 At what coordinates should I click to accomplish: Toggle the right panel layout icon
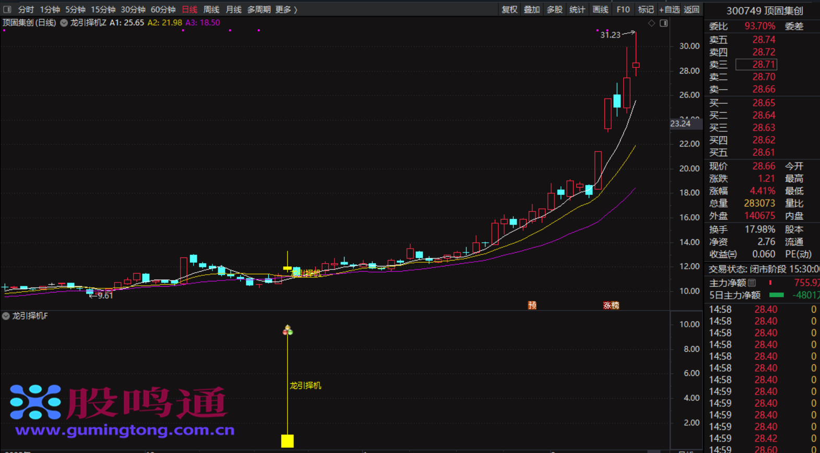point(663,23)
